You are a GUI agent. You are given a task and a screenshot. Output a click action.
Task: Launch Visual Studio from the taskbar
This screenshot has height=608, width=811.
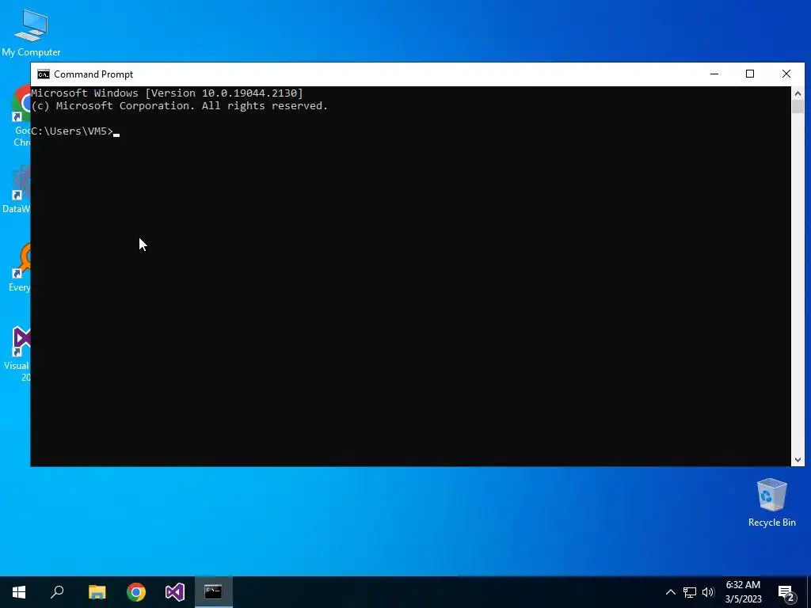pyautogui.click(x=175, y=592)
